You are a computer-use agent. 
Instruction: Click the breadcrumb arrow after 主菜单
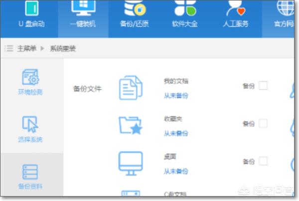pos(42,48)
